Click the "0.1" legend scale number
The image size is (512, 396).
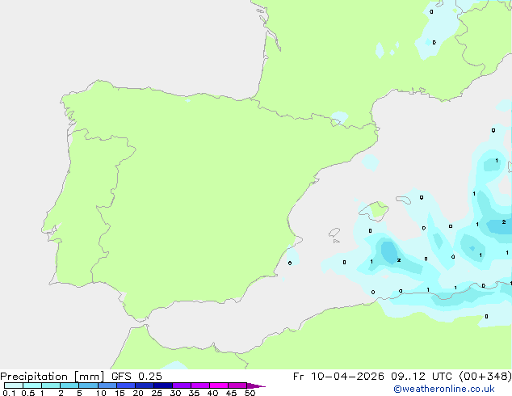pyautogui.click(x=9, y=393)
